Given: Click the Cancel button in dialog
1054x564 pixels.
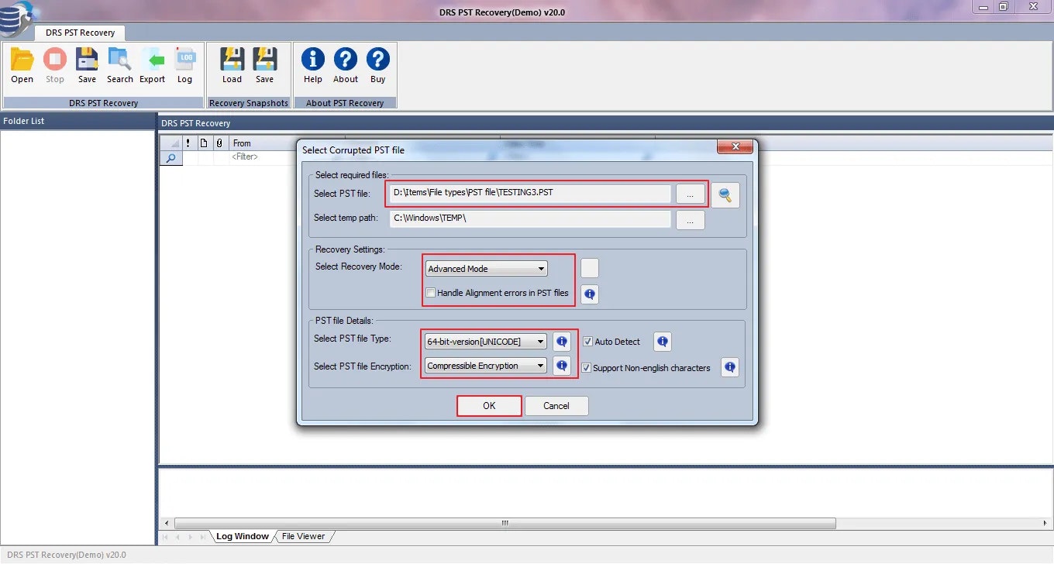Looking at the screenshot, I should click(556, 406).
